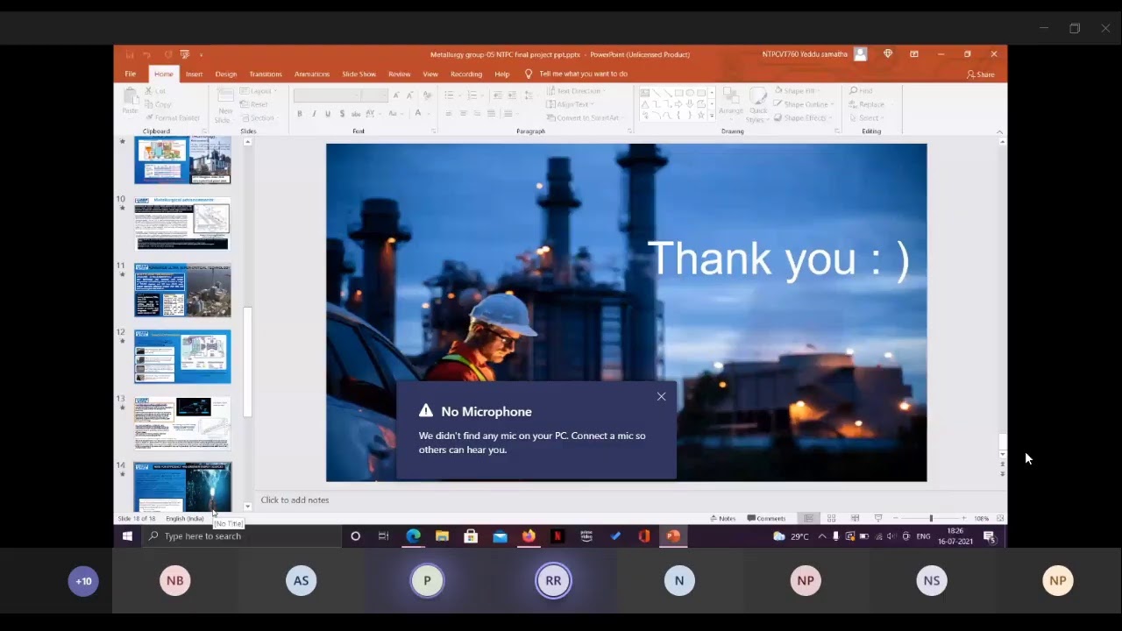
Task: Open the Section dropdown
Action: coord(259,117)
